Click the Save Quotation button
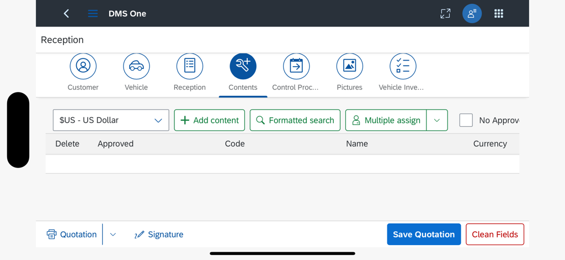The height and width of the screenshot is (260, 565). point(424,234)
